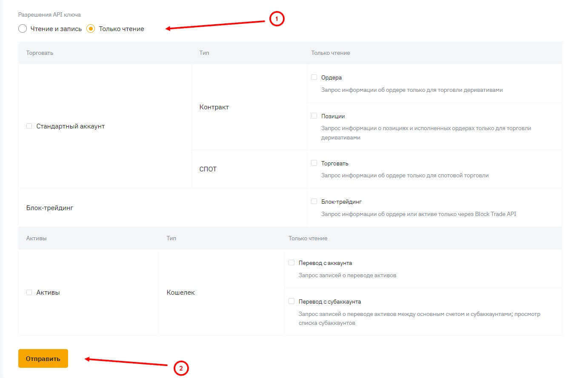The width and height of the screenshot is (574, 378).
Task: Click the "СПОТ" type cell
Action: pyautogui.click(x=208, y=169)
